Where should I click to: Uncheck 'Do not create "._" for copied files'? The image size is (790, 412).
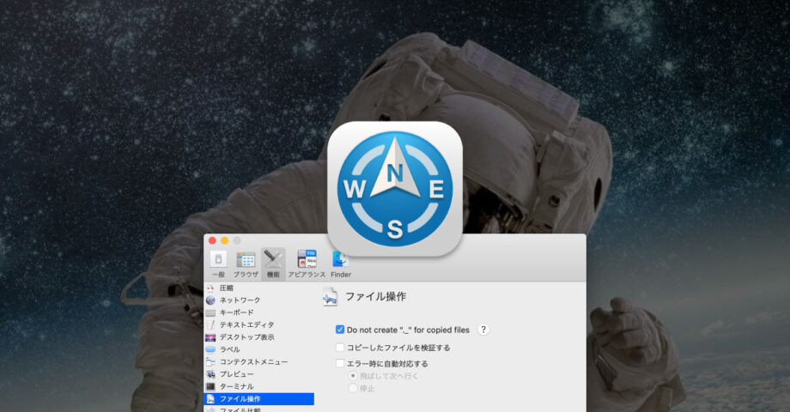340,330
